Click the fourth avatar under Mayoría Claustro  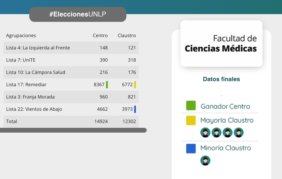pyautogui.click(x=238, y=132)
